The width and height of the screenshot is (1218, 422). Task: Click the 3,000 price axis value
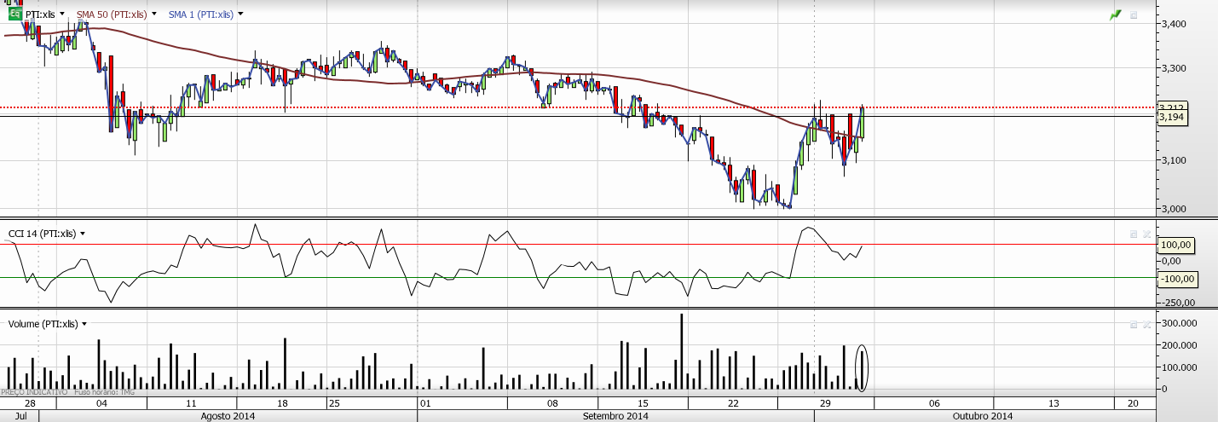tap(1173, 209)
